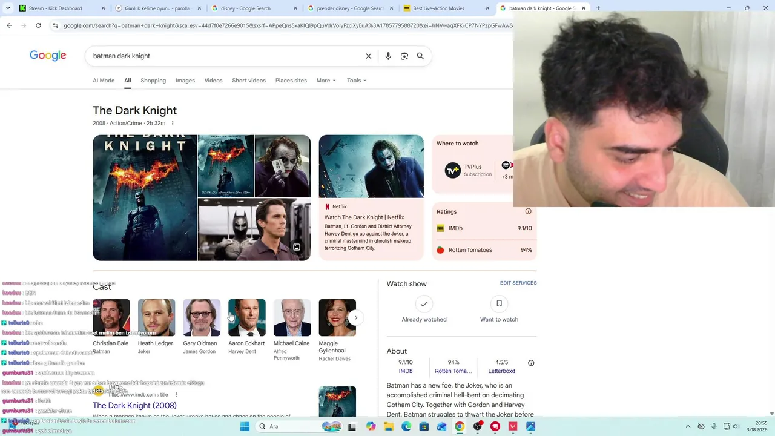Viewport: 775px width, 436px height.
Task: Switch to Chrome in taskbar
Action: point(460,426)
